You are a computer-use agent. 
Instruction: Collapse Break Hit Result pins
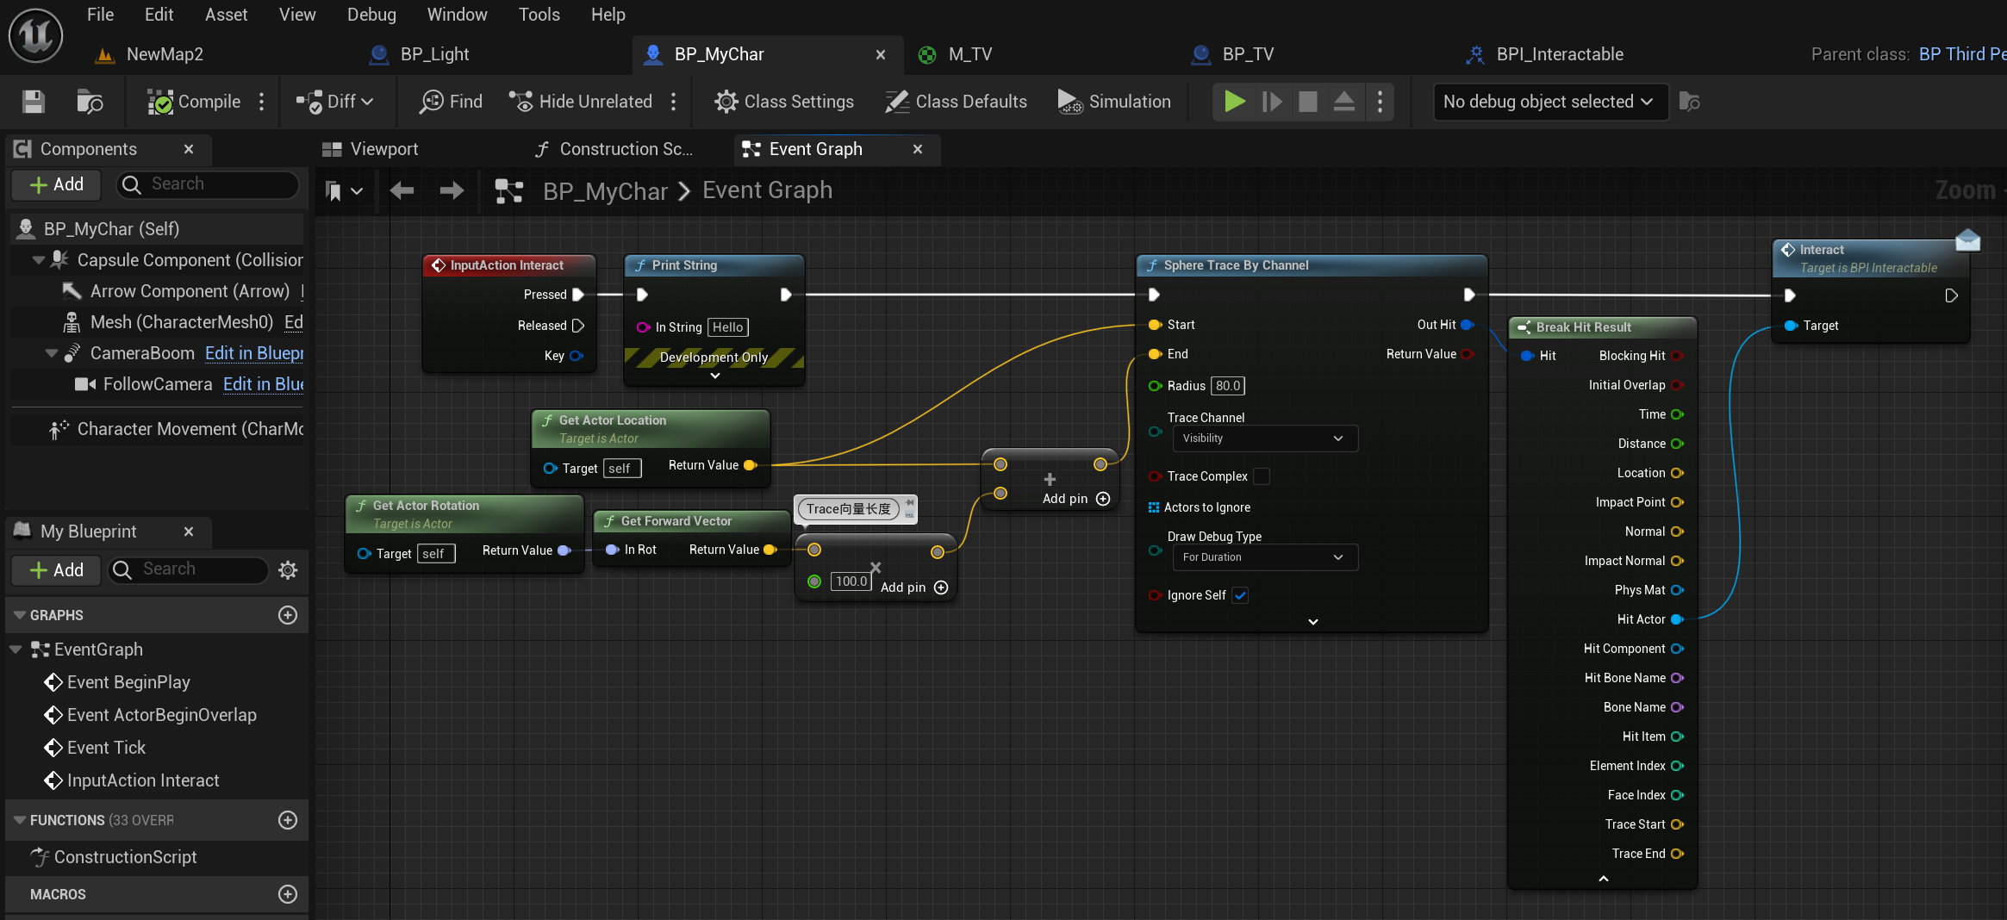(x=1603, y=878)
